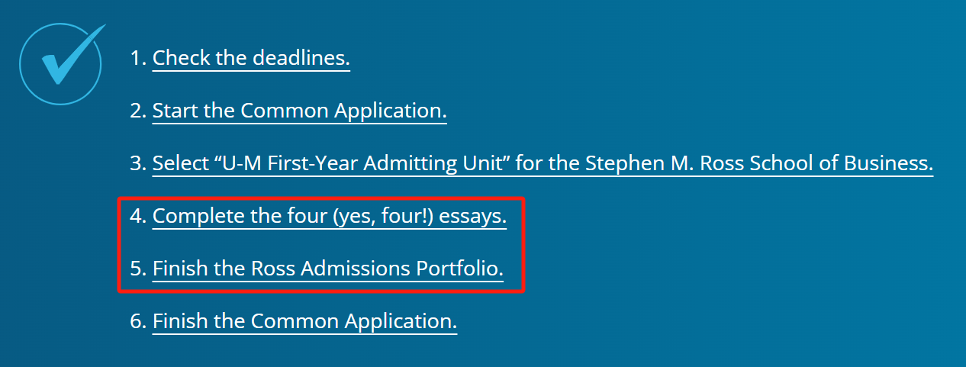Go to "Finish the Common Application" link
Viewport: 966px width, 367px height.
pos(304,321)
